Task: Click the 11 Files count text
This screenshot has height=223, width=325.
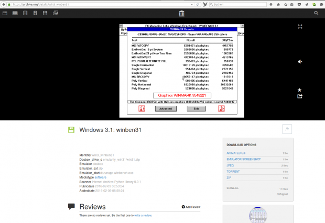Action: coord(284,189)
